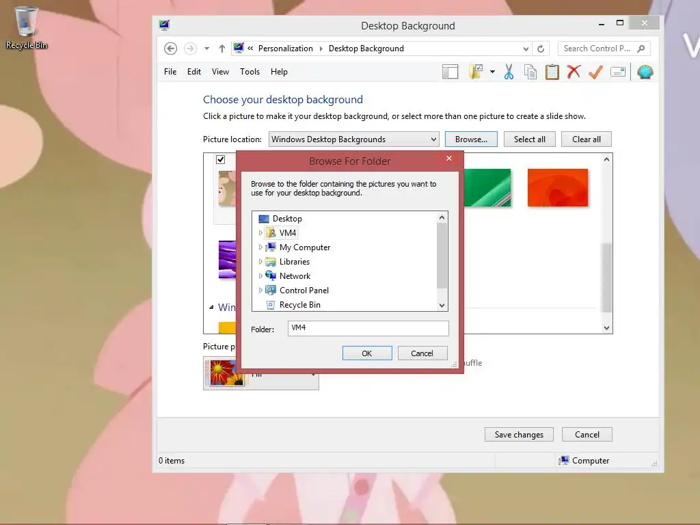Click the Select all button

[x=530, y=139]
